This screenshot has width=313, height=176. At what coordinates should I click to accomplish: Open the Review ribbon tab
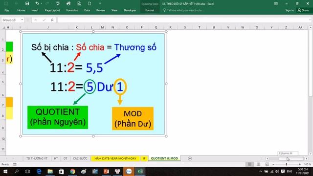[x=101, y=10]
